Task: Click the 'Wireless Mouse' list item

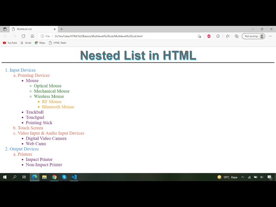Action: coord(49,97)
